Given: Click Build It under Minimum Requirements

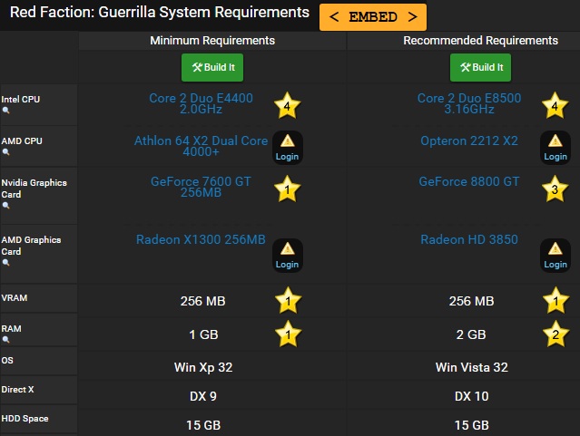Looking at the screenshot, I should pos(212,67).
